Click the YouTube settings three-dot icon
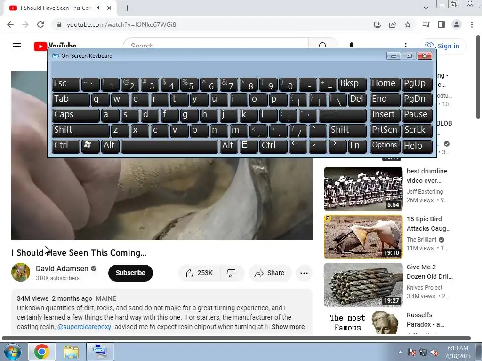 (406, 45)
